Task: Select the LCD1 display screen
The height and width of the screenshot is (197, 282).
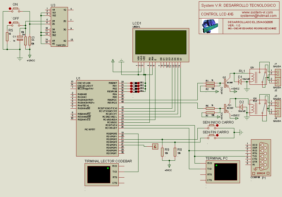Action: coord(161,42)
